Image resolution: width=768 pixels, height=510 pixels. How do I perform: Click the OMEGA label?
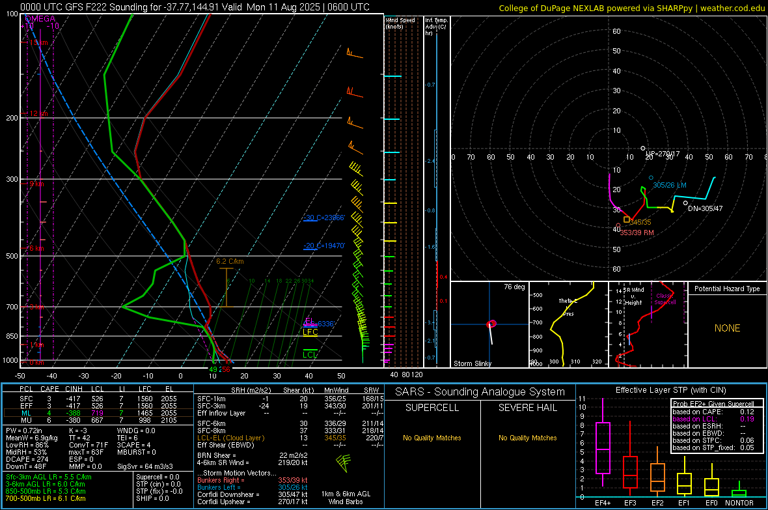(x=40, y=19)
